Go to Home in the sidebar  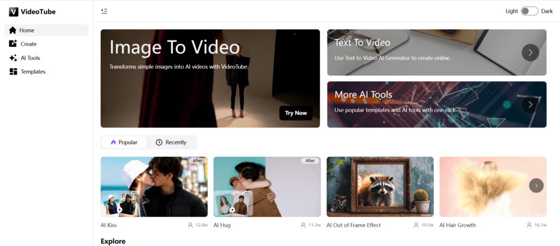(x=46, y=30)
